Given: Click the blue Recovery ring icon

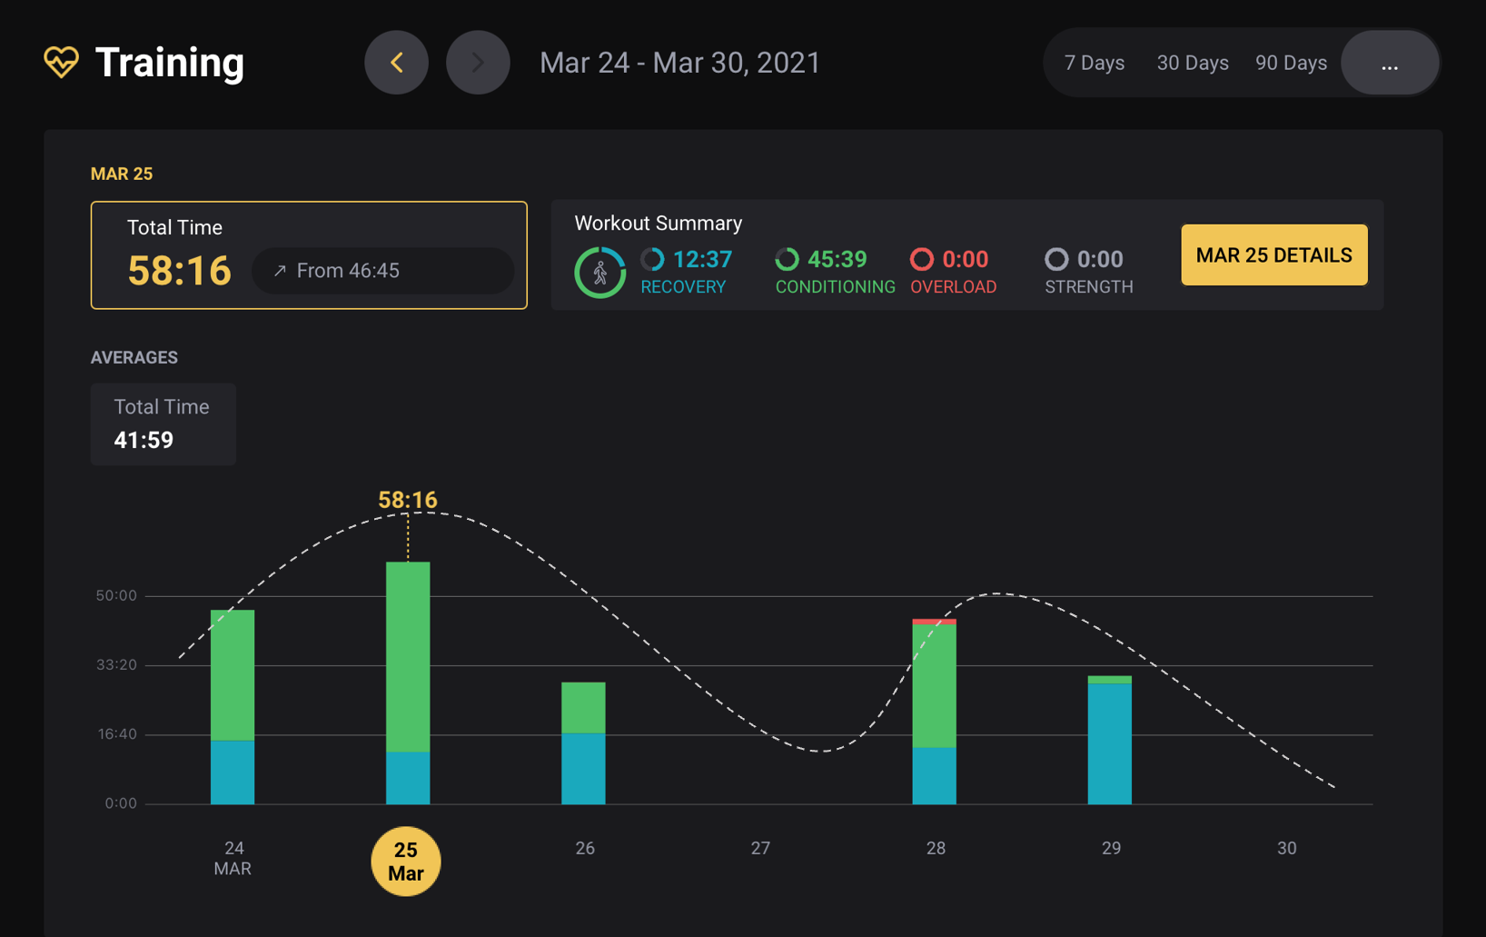Looking at the screenshot, I should click(x=652, y=260).
